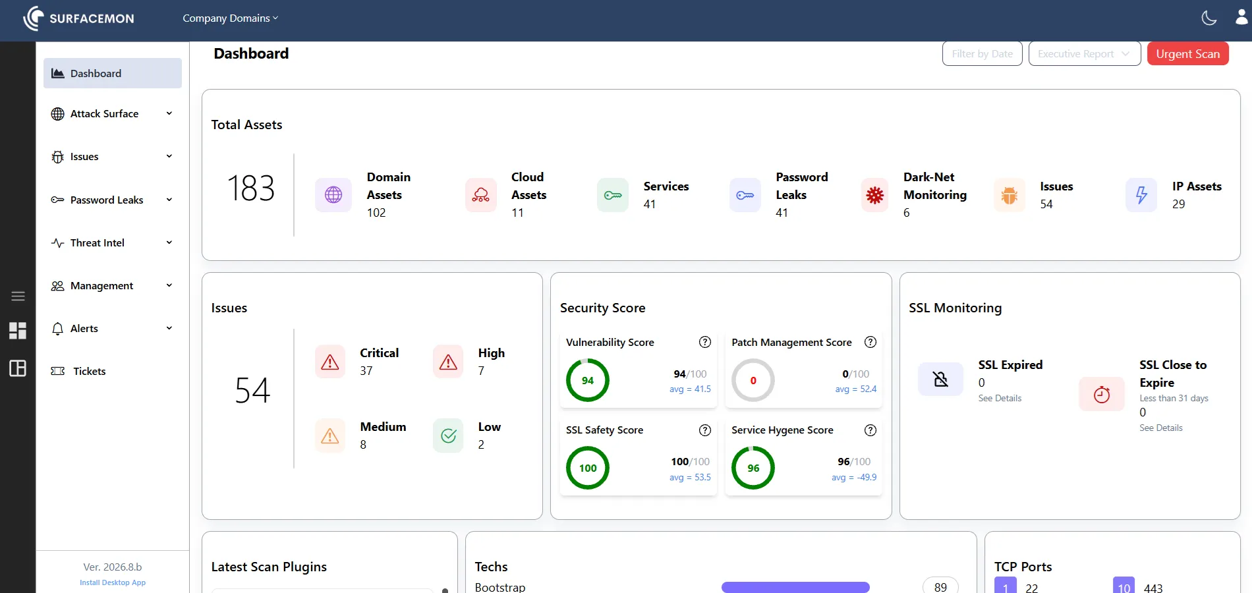The width and height of the screenshot is (1252, 593).
Task: Click the SSL Close to Expire clock icon
Action: tap(1102, 394)
